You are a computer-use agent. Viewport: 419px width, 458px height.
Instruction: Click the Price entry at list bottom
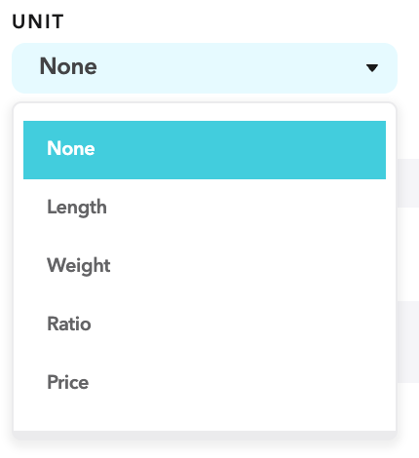(205, 382)
